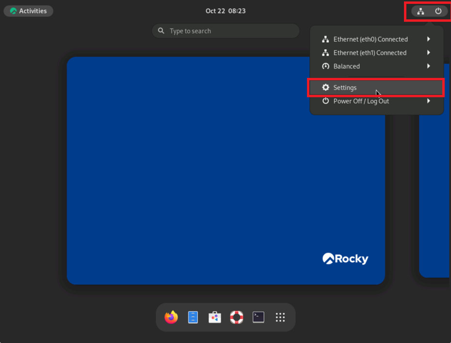Expand the Balanced power mode arrow
The image size is (451, 343).
coord(429,66)
